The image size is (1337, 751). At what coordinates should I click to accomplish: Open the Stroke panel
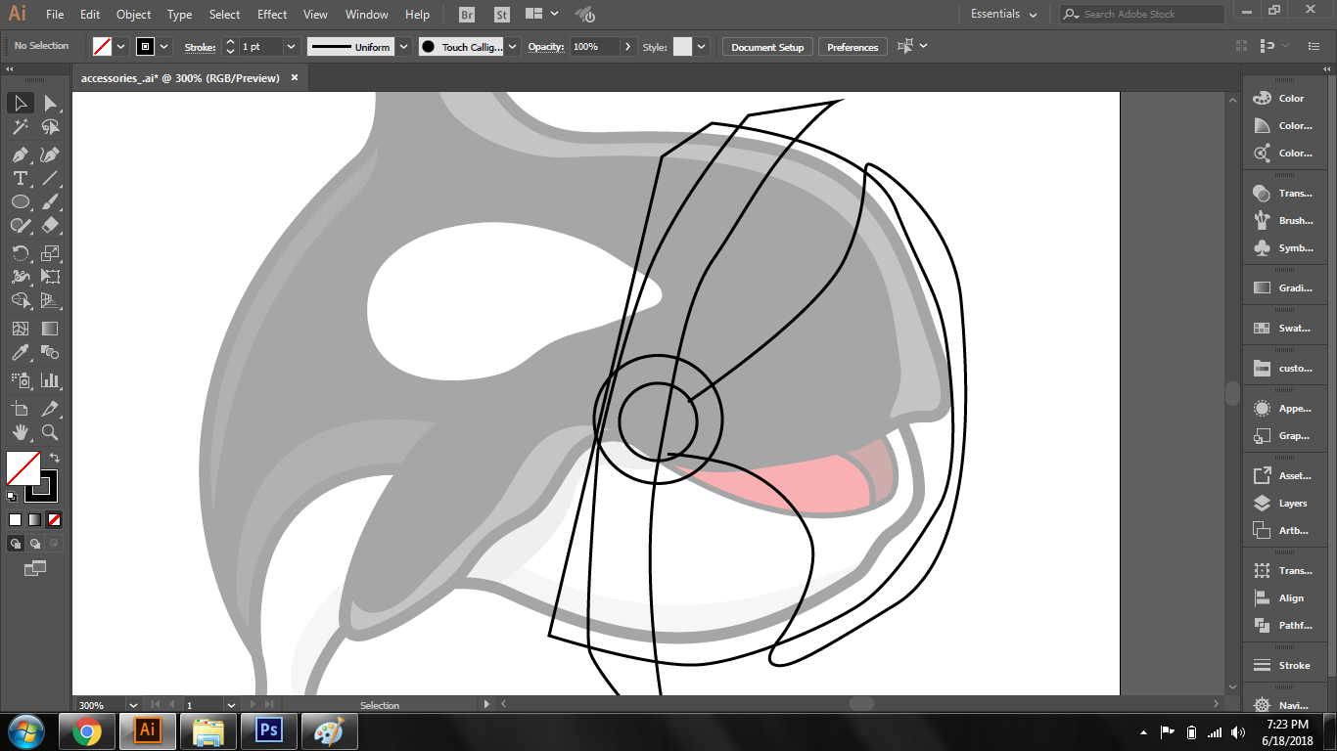coord(1282,665)
